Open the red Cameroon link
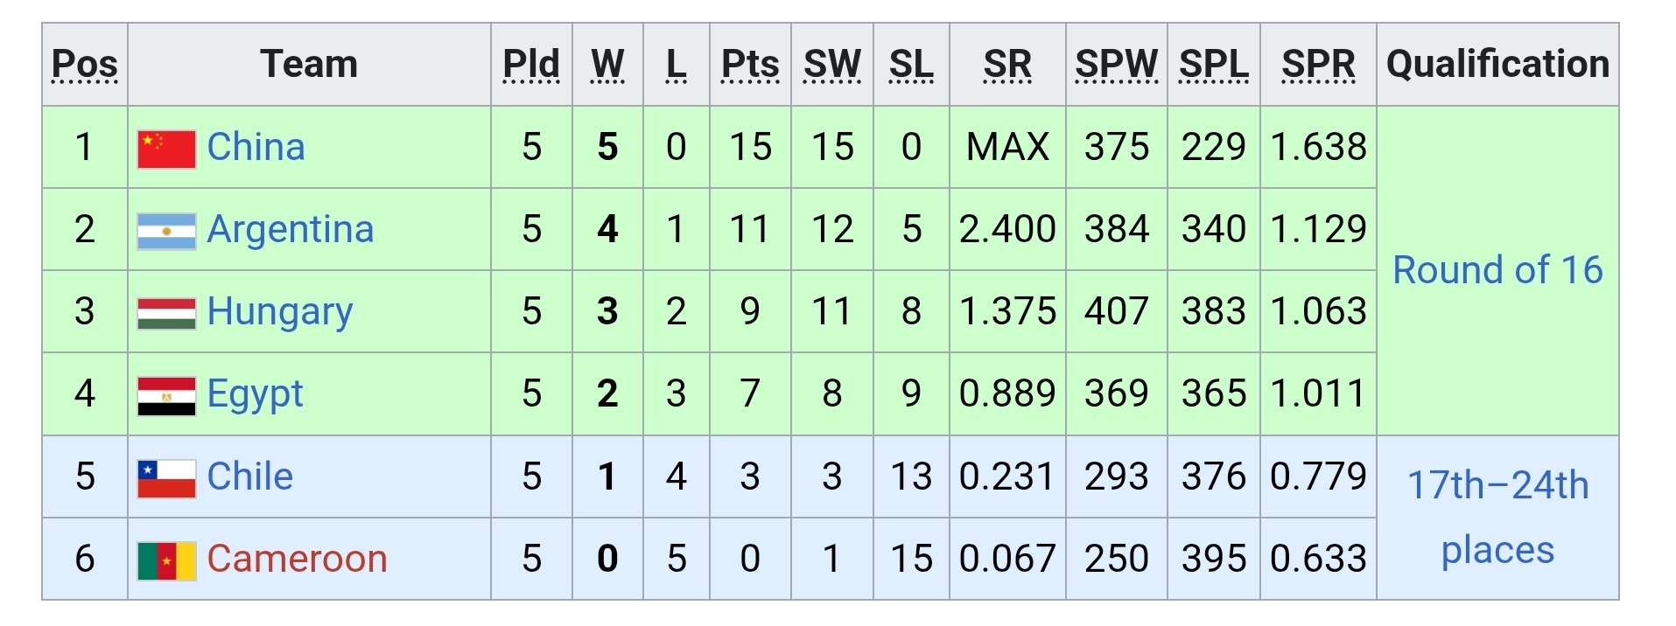This screenshot has width=1676, height=626. pos(297,559)
